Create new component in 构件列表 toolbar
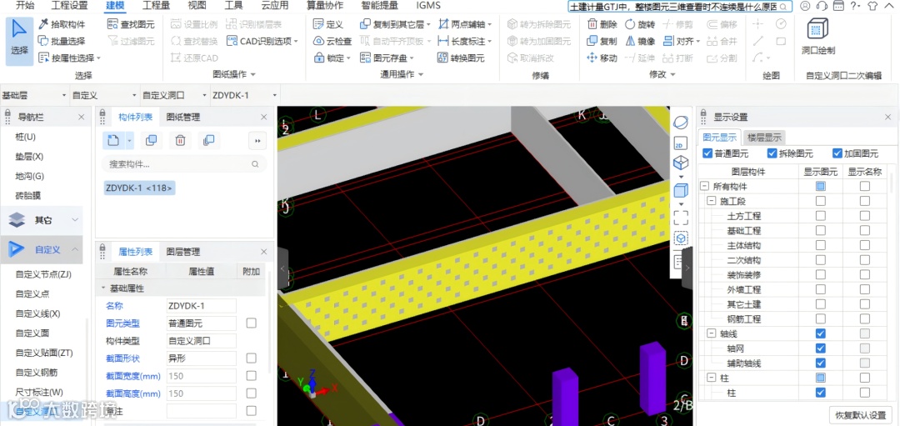Image resolution: width=900 pixels, height=426 pixels. click(x=113, y=140)
